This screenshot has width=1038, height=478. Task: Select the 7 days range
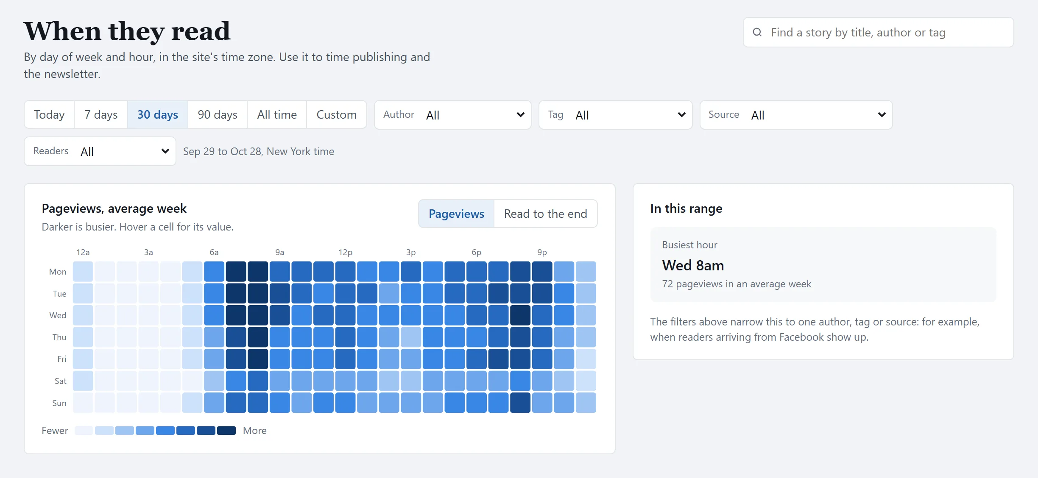pos(101,114)
